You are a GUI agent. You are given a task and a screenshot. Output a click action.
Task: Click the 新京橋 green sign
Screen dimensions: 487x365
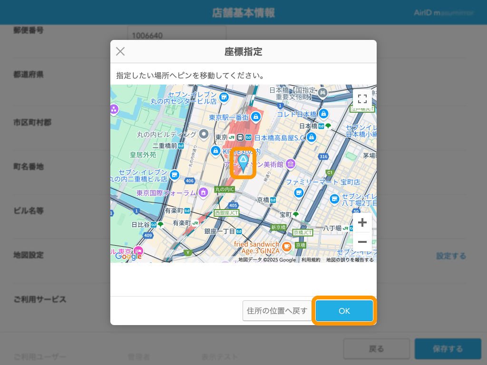pyautogui.click(x=278, y=227)
